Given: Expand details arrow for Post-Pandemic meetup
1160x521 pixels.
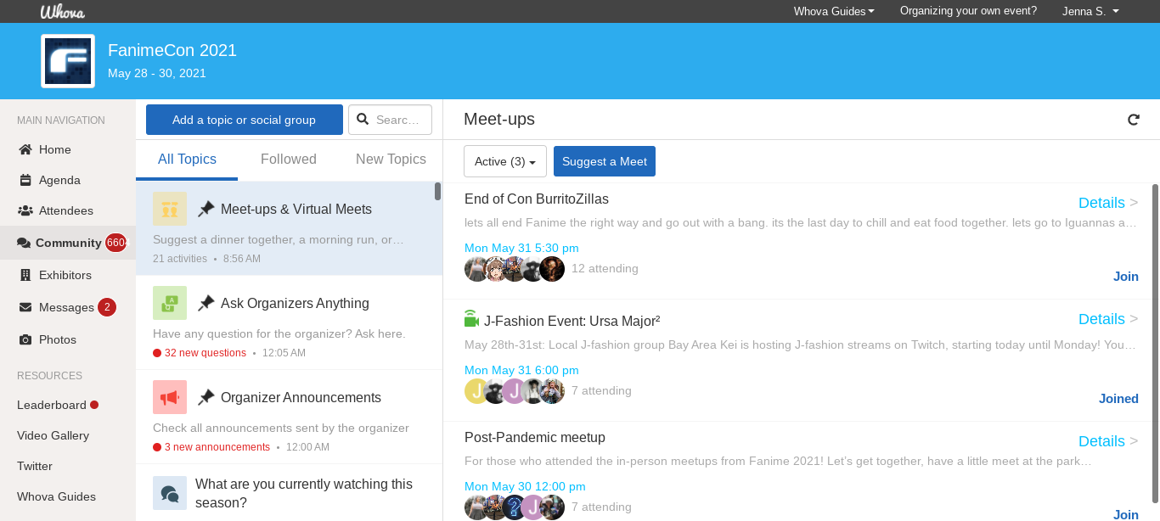Looking at the screenshot, I should (1134, 441).
